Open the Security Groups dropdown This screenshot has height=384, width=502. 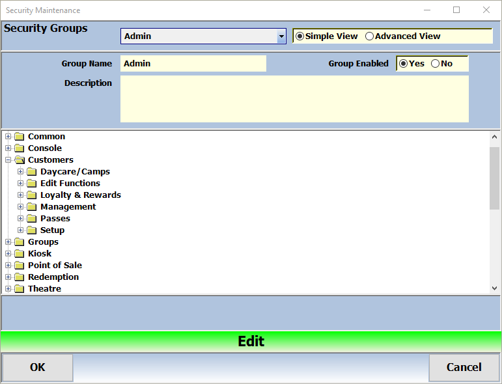tap(281, 36)
